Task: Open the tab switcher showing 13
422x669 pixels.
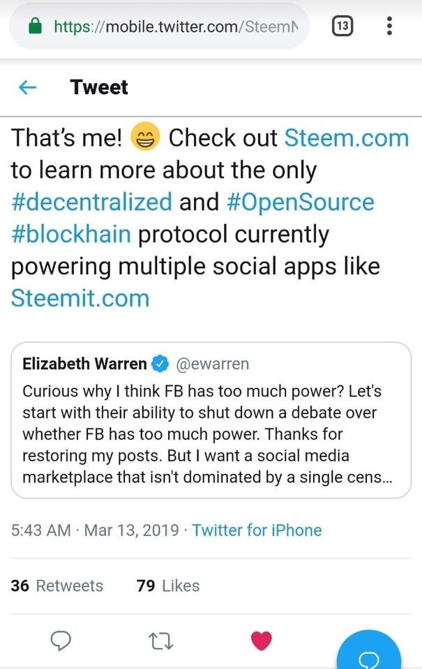Action: tap(342, 26)
